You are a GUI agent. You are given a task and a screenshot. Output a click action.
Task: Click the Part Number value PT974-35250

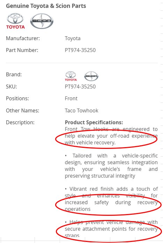point(80,50)
